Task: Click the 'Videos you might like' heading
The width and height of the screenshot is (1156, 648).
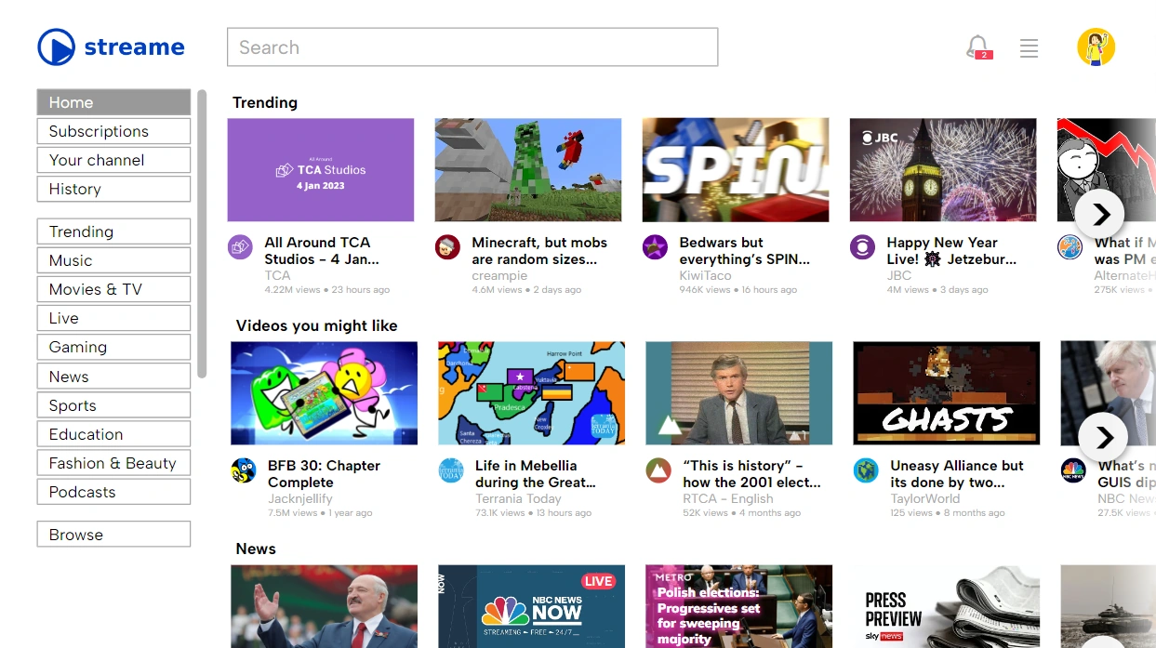Action: pyautogui.click(x=316, y=325)
